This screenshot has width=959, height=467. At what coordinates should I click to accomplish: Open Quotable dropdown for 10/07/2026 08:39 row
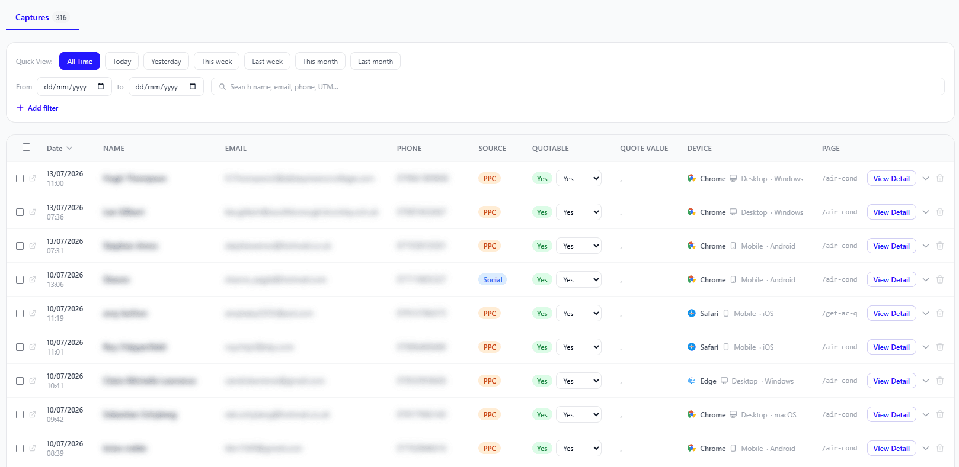pos(578,448)
